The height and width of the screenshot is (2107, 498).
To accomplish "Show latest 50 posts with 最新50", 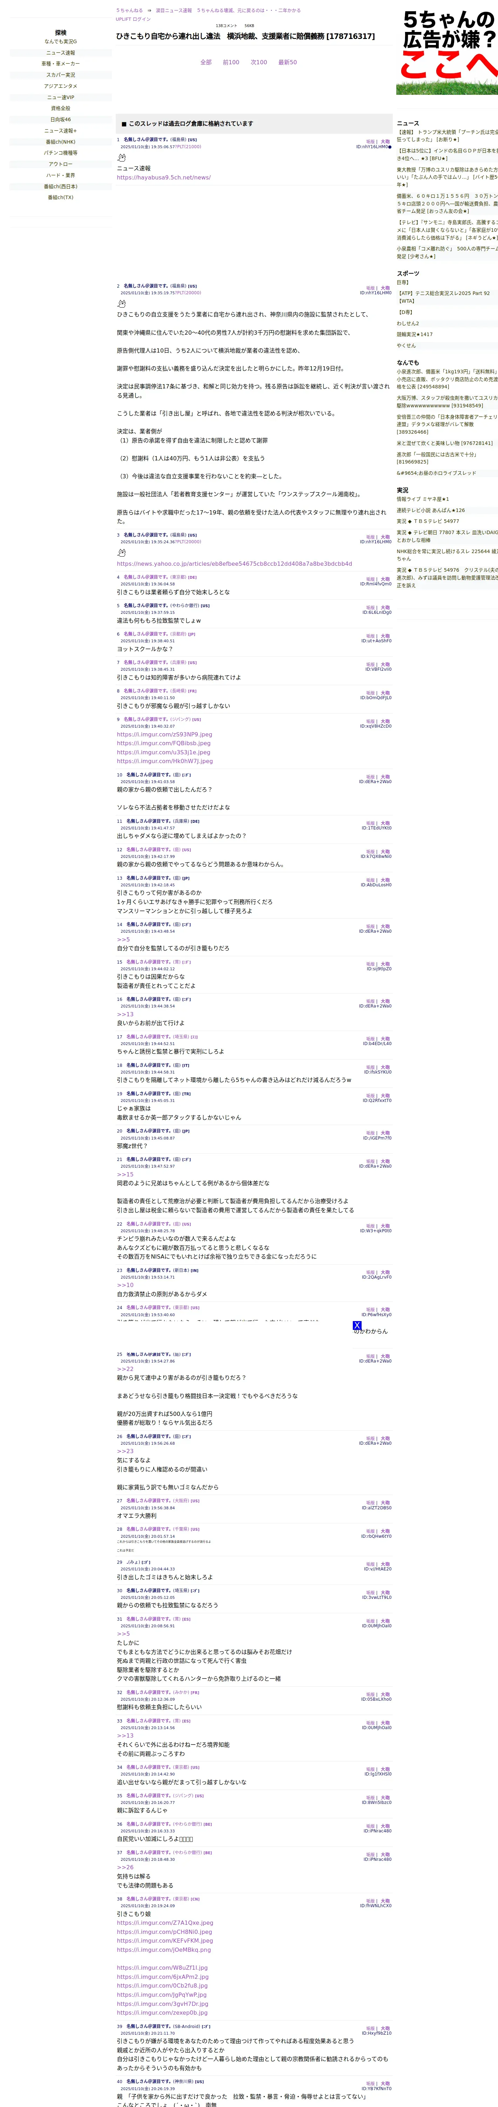I will (287, 62).
